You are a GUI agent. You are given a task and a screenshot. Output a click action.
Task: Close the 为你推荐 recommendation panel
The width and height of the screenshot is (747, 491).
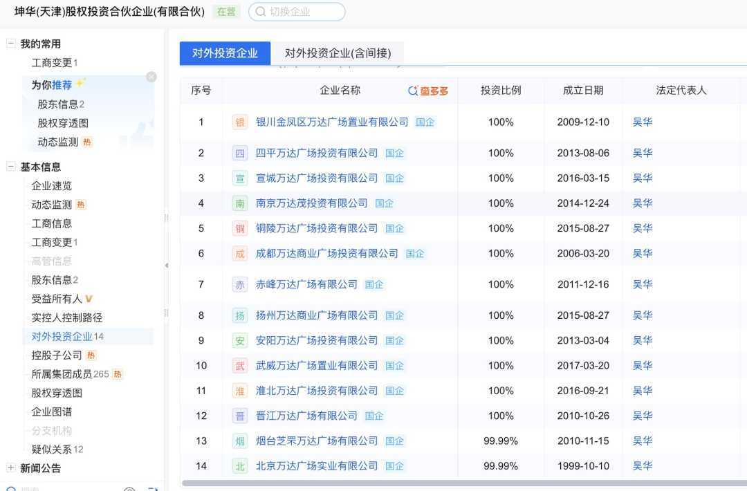pos(151,77)
